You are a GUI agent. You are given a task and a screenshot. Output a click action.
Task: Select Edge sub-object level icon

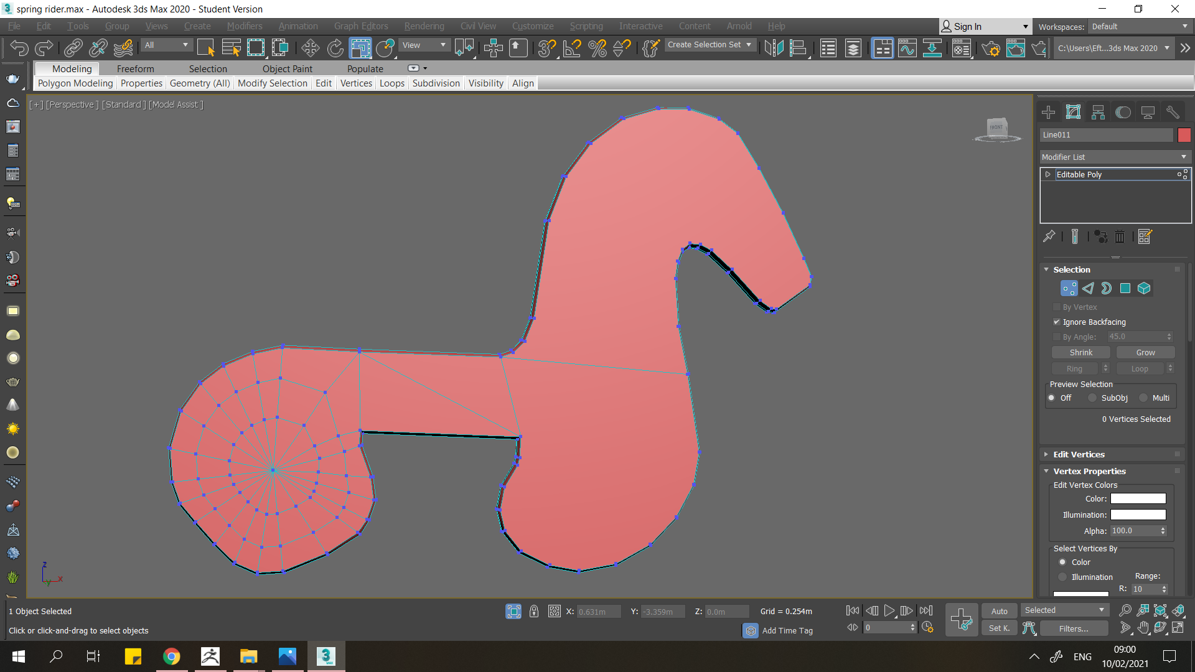click(x=1088, y=288)
